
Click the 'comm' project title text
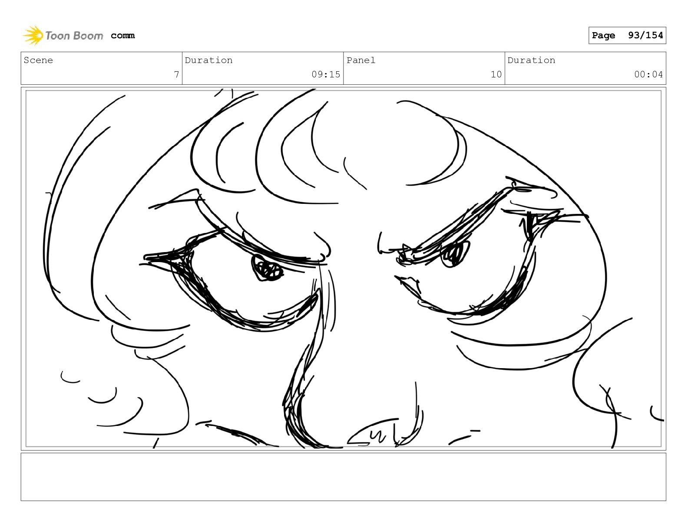122,36
